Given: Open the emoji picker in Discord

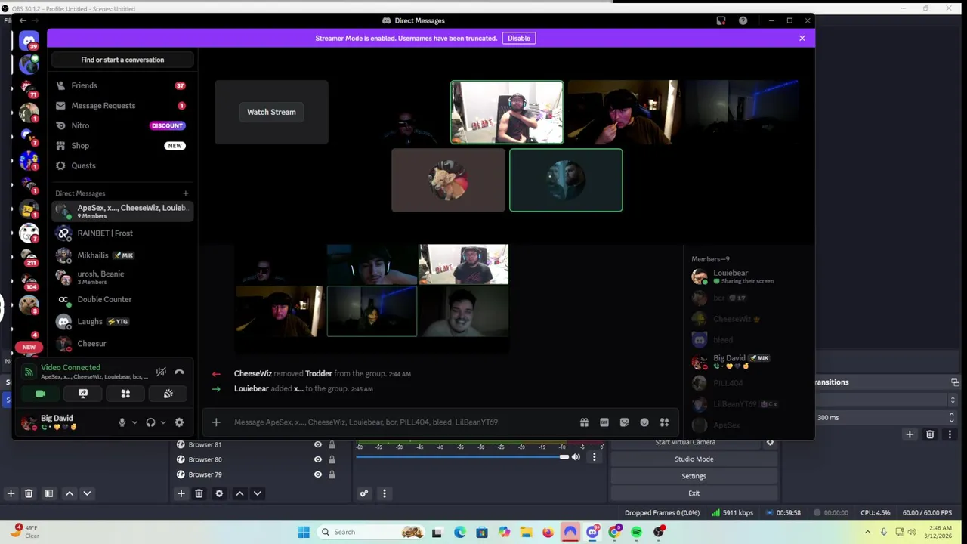Looking at the screenshot, I should [644, 422].
